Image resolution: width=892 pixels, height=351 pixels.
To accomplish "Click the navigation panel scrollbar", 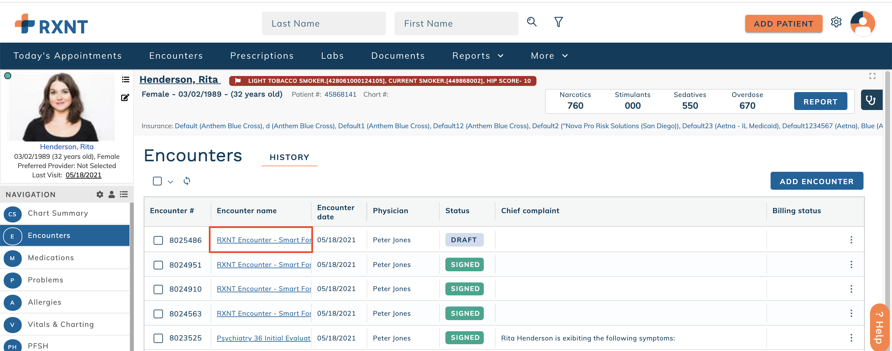I will point(132,276).
